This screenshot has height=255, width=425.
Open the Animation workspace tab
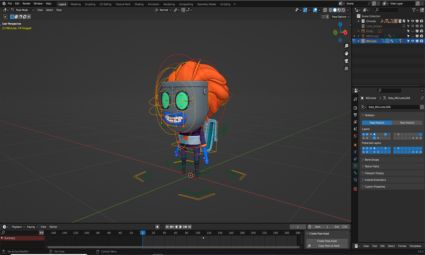153,4
